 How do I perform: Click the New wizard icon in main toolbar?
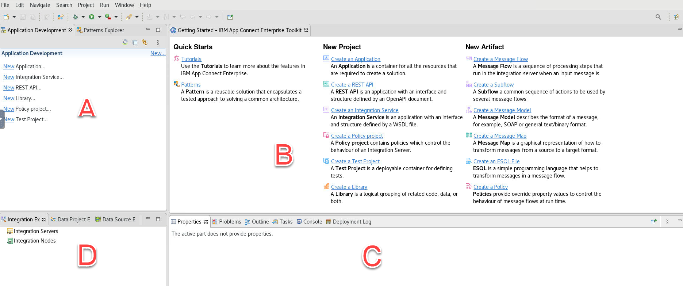click(6, 17)
